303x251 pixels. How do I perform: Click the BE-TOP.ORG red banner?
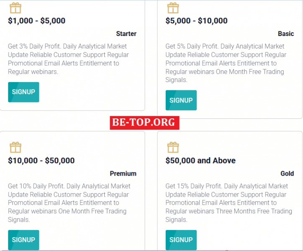coord(144,123)
